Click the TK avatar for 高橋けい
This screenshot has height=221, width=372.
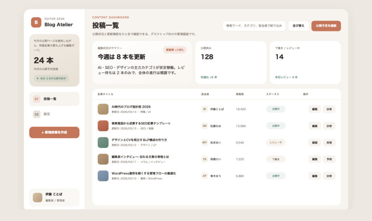(205, 159)
